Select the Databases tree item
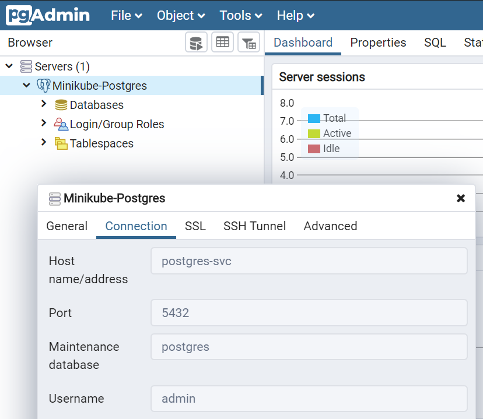 coord(96,105)
